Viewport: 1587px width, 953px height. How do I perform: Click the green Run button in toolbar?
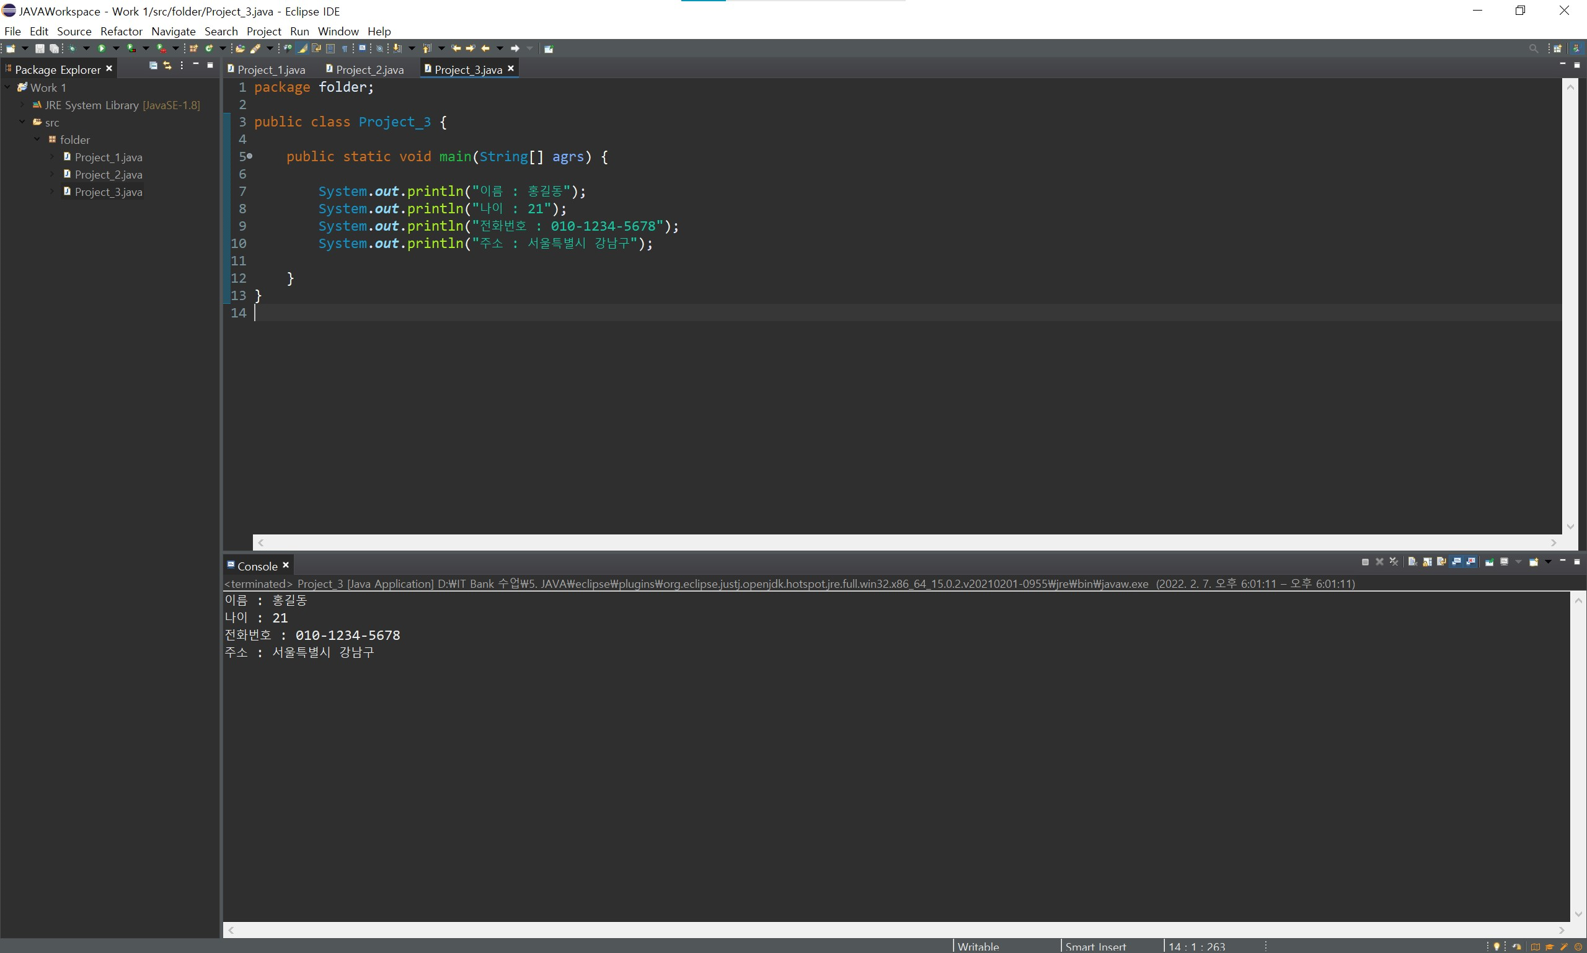point(102,48)
